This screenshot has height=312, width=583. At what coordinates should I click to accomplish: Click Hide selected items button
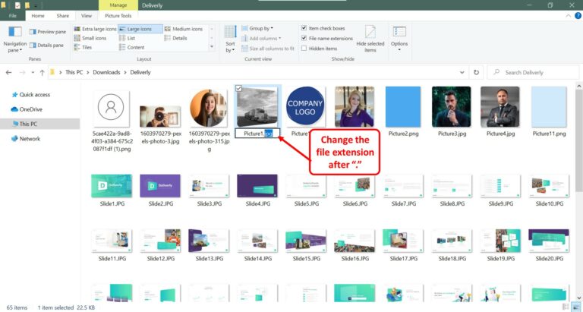tap(370, 39)
